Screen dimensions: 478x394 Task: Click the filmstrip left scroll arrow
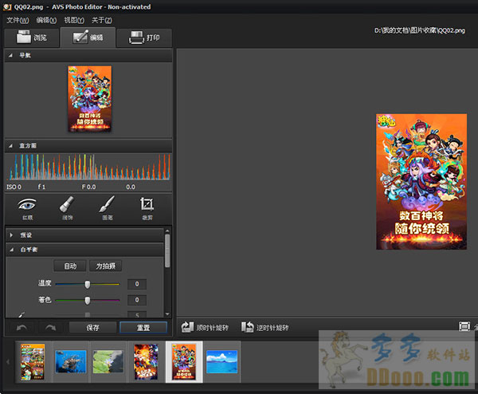[8, 362]
